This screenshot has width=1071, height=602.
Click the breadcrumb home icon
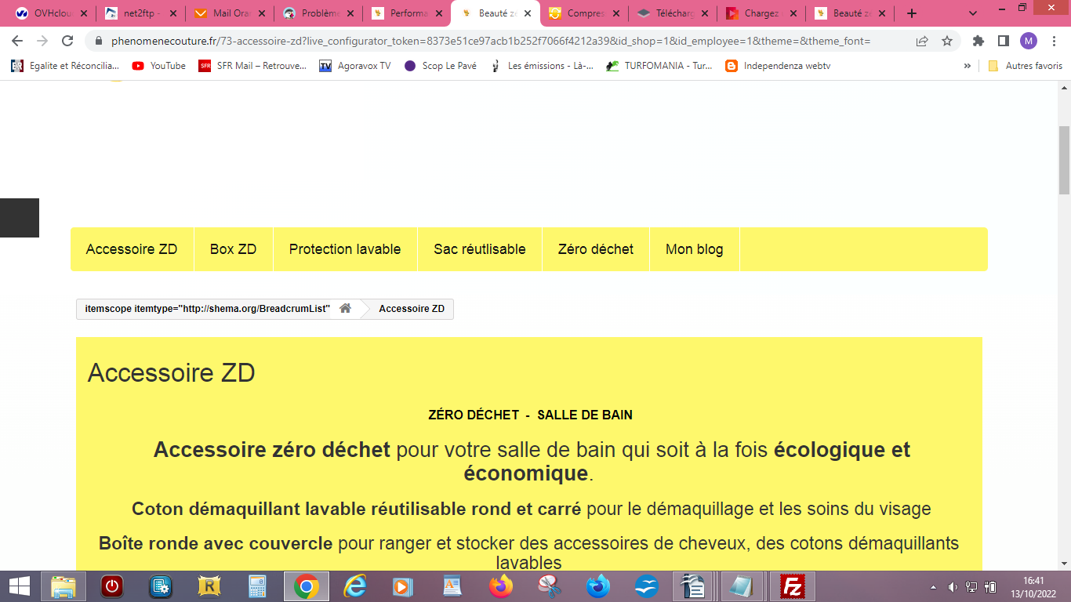(345, 309)
